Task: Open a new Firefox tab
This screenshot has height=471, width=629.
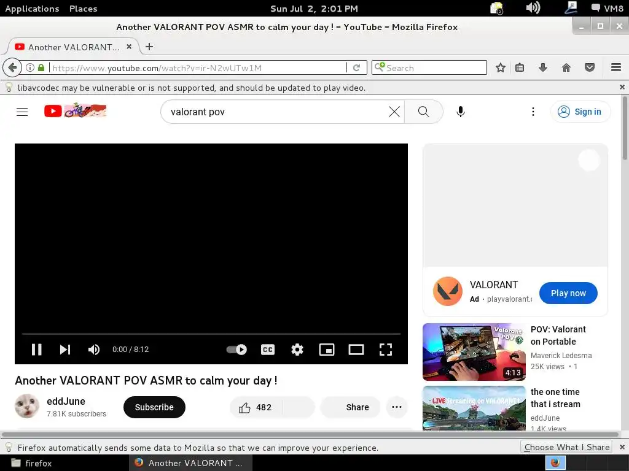Action: (x=149, y=47)
